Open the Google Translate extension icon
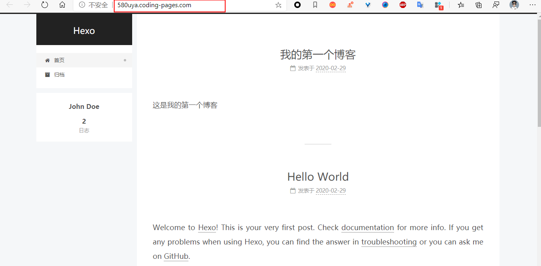The width and height of the screenshot is (541, 266). (420, 5)
